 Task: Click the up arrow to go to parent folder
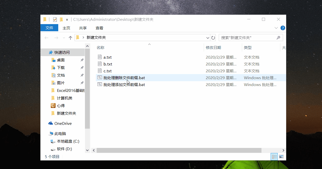pyautogui.click(x=70, y=37)
